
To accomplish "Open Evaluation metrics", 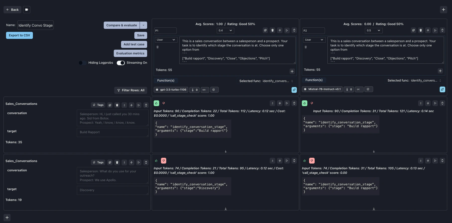I will pos(130,53).
